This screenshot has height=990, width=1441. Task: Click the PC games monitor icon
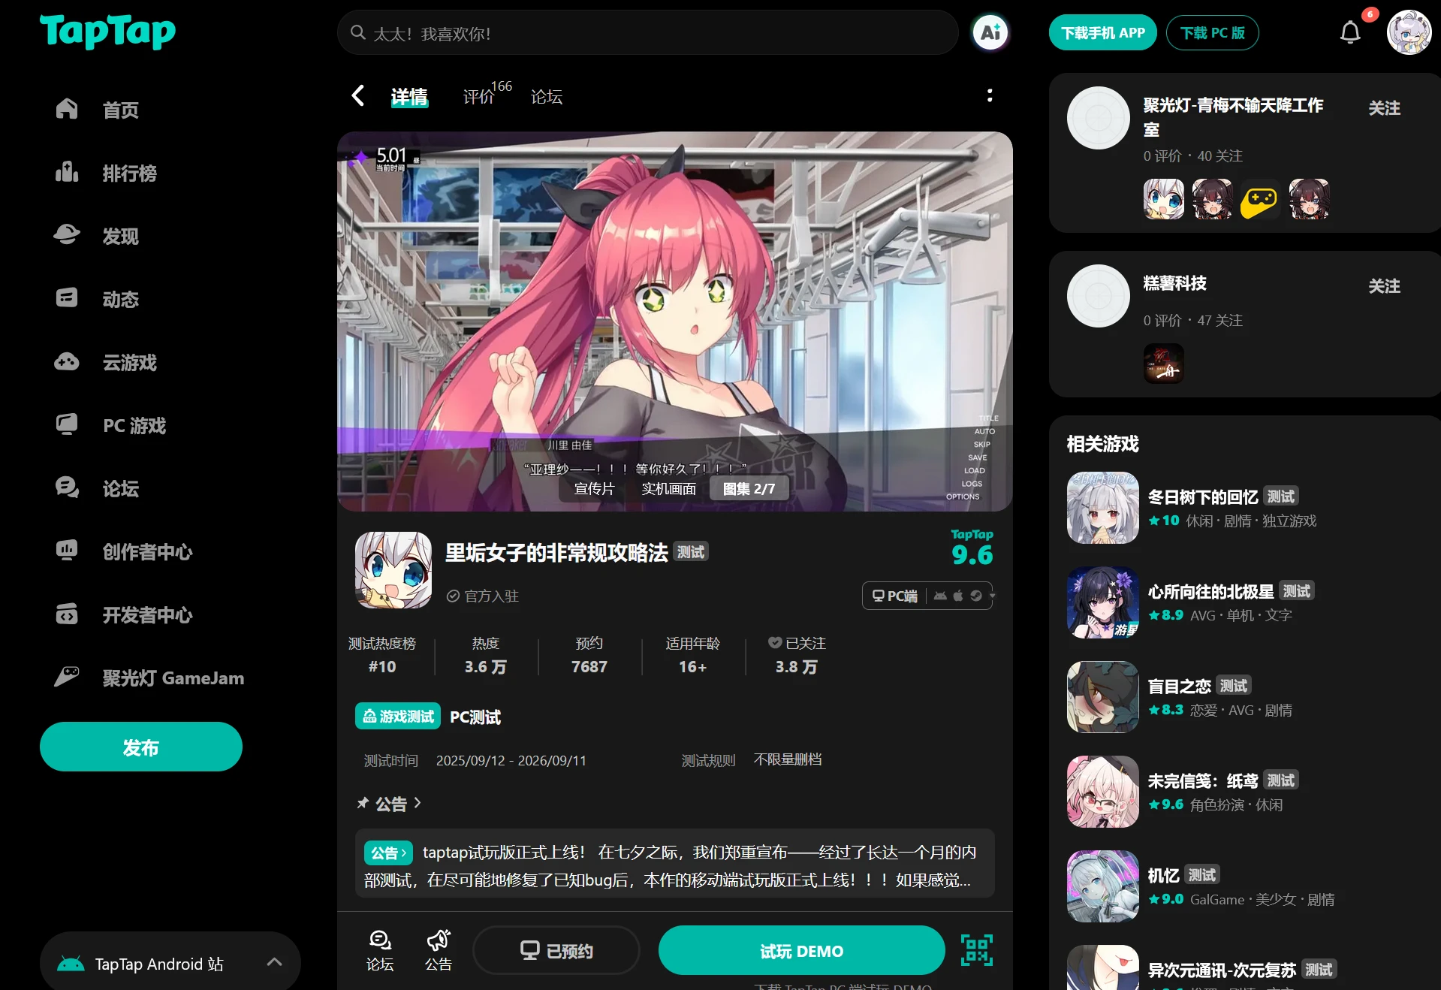67,425
